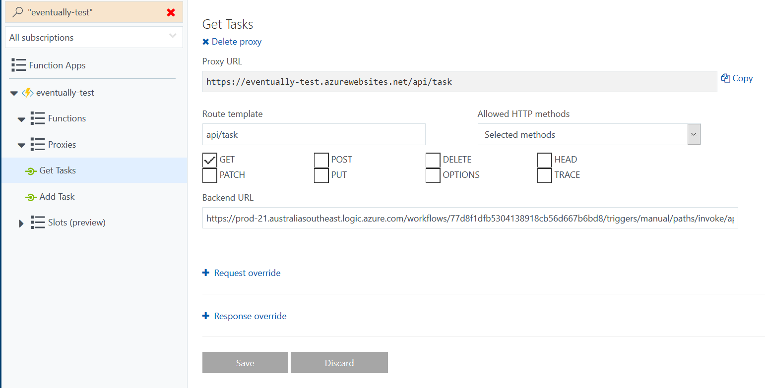Image resolution: width=765 pixels, height=388 pixels.
Task: Uncheck the GET method checkbox
Action: coord(210,160)
